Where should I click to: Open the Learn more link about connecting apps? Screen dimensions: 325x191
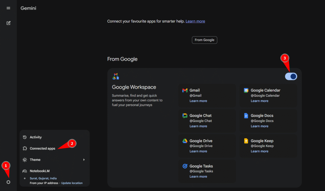(x=195, y=21)
